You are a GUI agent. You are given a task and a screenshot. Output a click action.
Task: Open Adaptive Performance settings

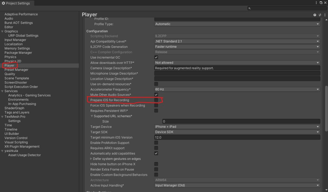click(21, 14)
